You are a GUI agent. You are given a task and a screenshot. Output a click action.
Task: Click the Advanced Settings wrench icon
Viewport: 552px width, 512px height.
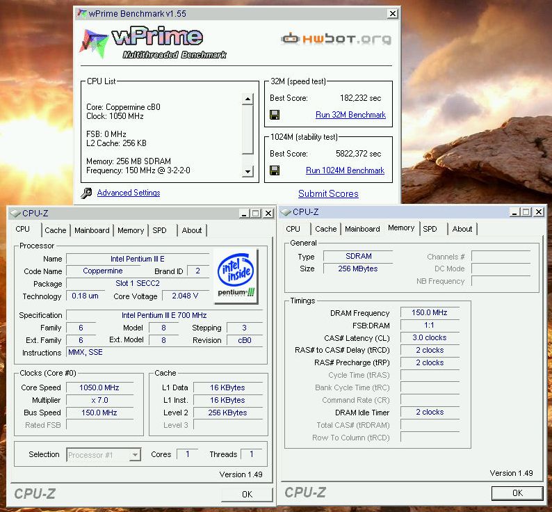click(x=86, y=193)
